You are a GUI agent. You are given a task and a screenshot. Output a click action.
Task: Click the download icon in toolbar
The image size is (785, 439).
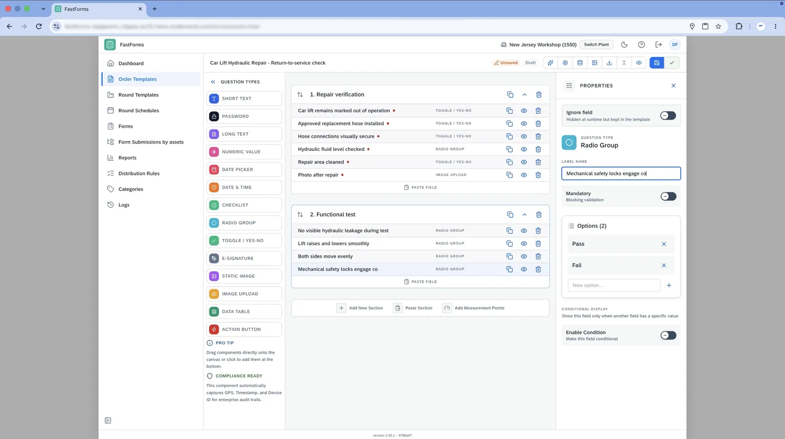pyautogui.click(x=609, y=63)
